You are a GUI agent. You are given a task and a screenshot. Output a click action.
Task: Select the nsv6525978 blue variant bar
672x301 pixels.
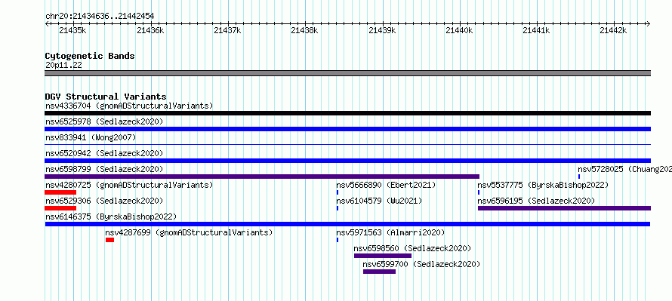tap(347, 129)
